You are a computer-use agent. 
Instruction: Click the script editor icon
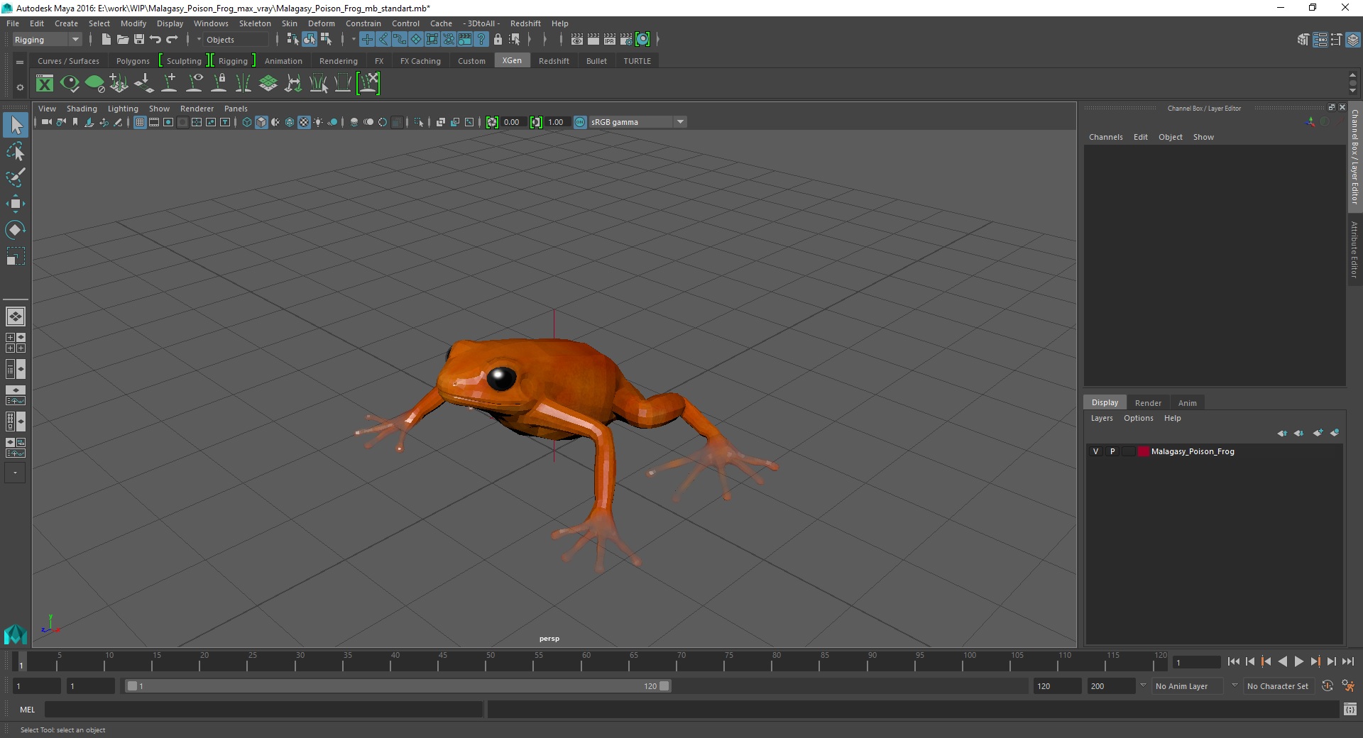coord(1350,709)
